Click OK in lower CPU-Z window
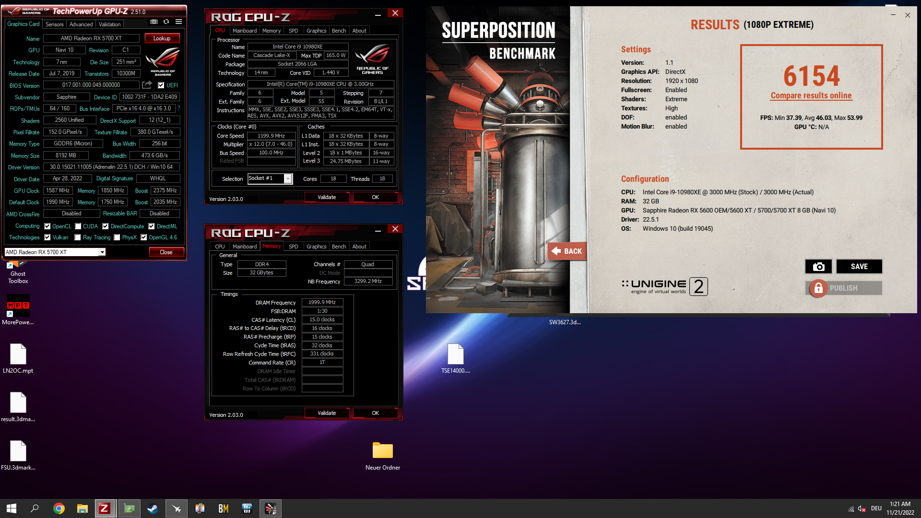 [375, 413]
